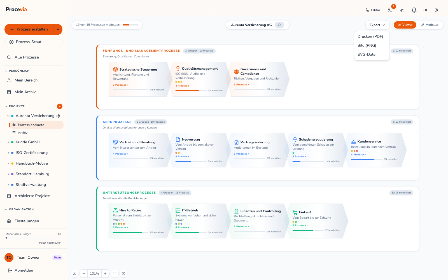Open the task list icon with badge
This screenshot has width=448, height=280.
pyautogui.click(x=390, y=10)
